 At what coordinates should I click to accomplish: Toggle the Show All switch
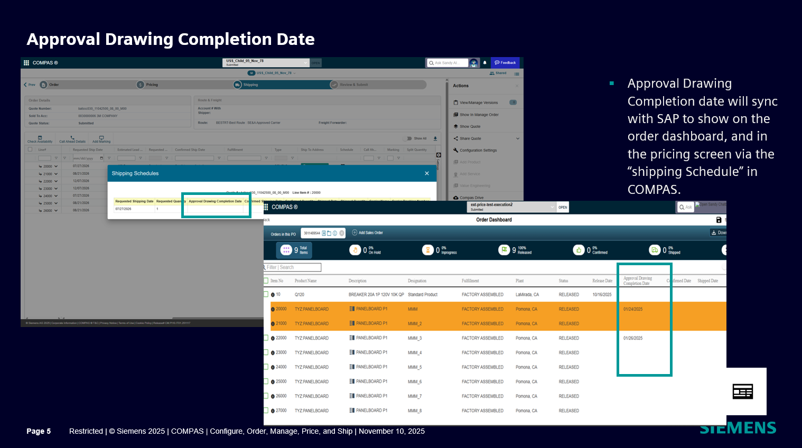(408, 138)
